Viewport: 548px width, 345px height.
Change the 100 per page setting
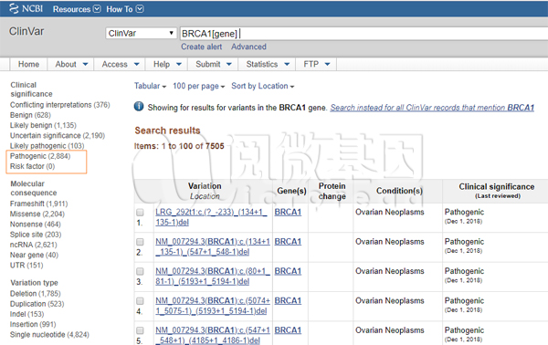[198, 86]
